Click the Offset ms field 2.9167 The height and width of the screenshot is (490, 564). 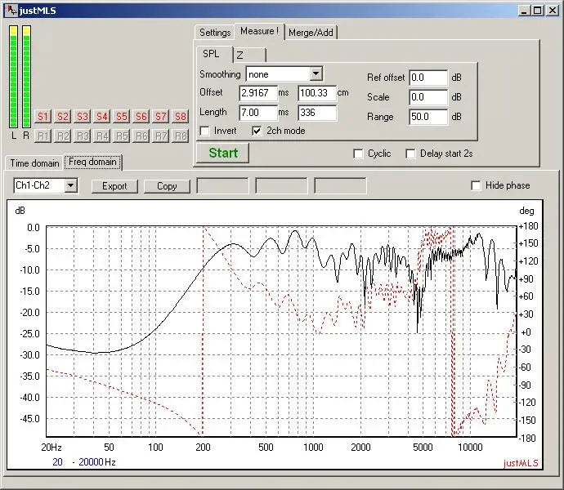tap(258, 93)
